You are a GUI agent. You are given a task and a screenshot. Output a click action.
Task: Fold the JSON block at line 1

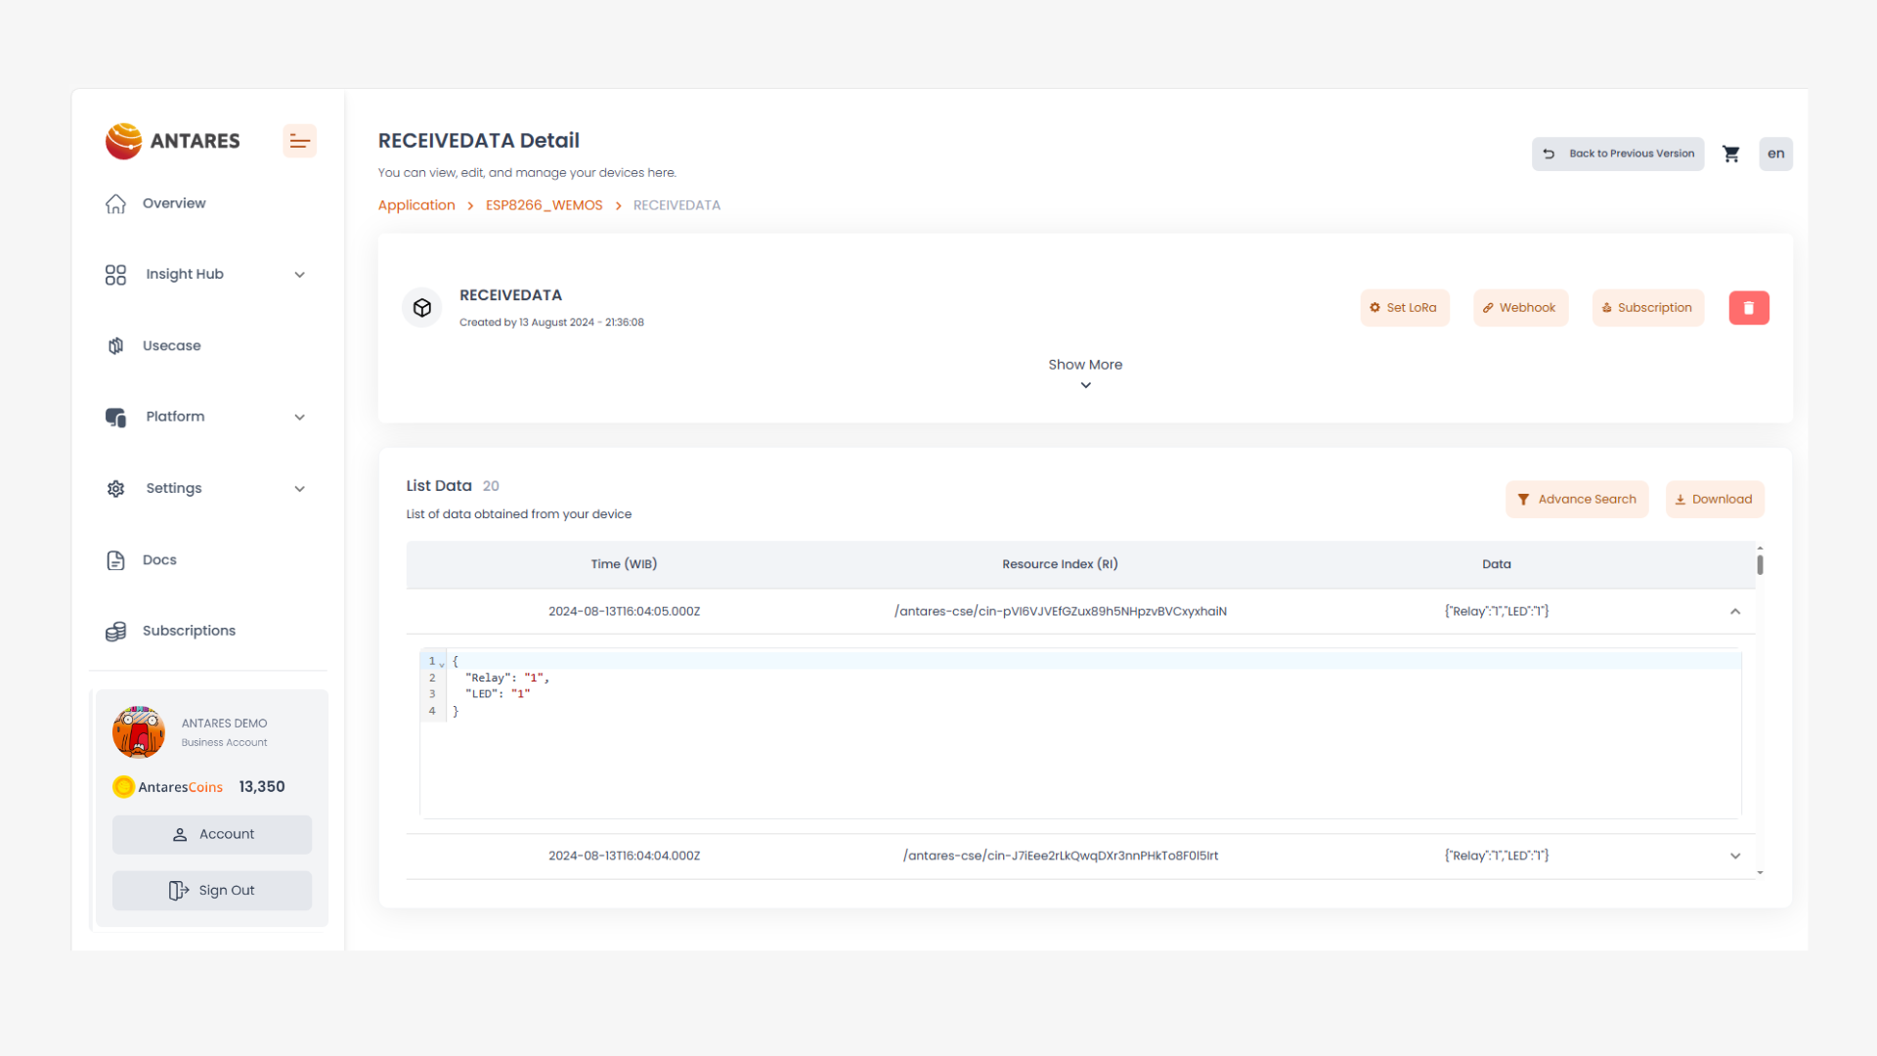click(442, 664)
